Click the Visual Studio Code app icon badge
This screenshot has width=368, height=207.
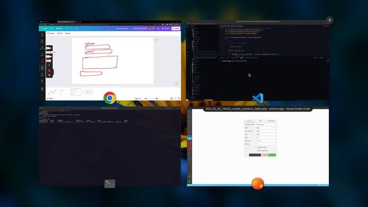click(258, 98)
